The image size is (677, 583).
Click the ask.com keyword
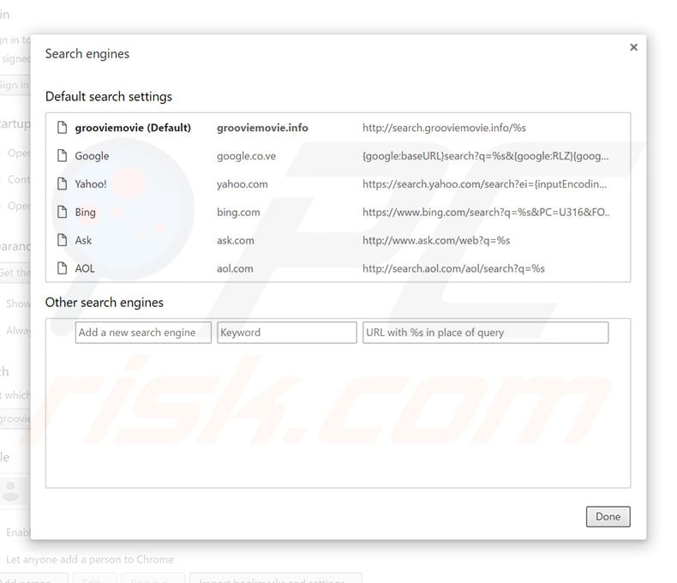[236, 240]
